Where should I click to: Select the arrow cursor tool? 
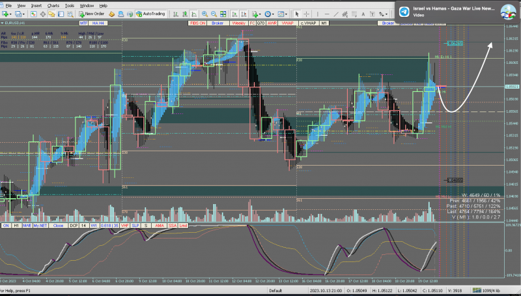(297, 13)
